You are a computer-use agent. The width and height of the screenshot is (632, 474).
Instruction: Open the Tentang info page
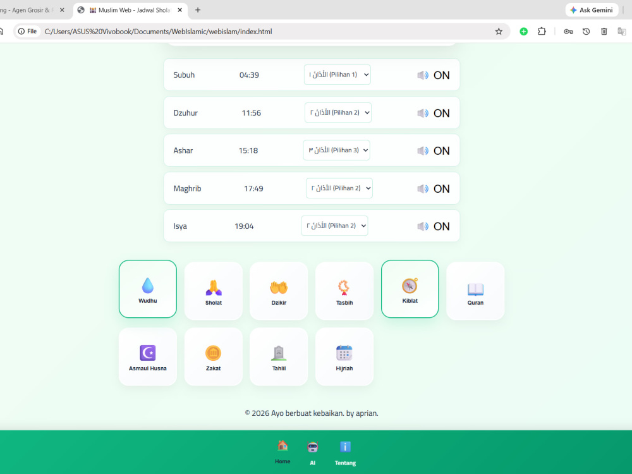tap(345, 453)
